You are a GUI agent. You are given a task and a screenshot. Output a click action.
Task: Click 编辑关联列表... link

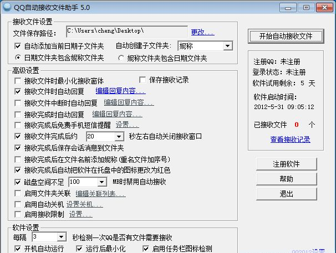pyautogui.click(x=100, y=194)
